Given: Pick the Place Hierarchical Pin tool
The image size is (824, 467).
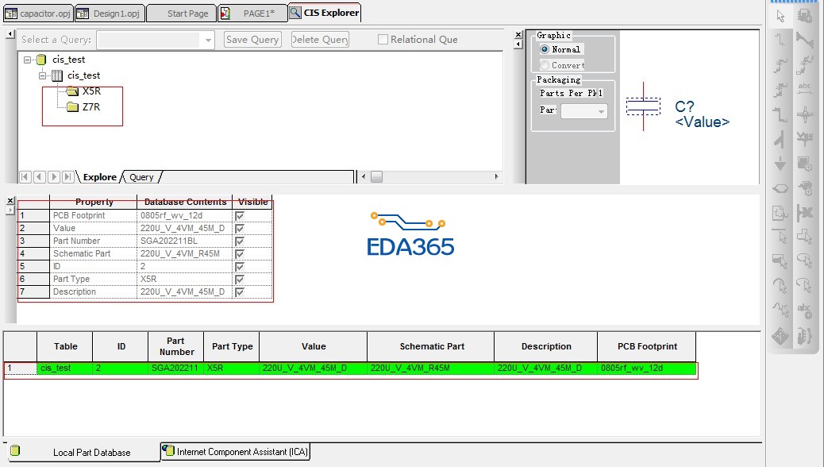Looking at the screenshot, I should coord(805,188).
